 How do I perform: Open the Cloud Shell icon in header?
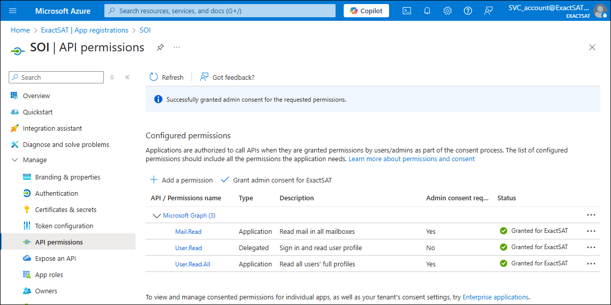tap(407, 11)
